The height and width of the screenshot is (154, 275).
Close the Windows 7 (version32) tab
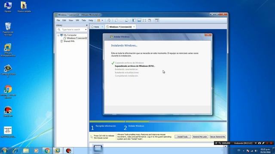tap(134, 27)
